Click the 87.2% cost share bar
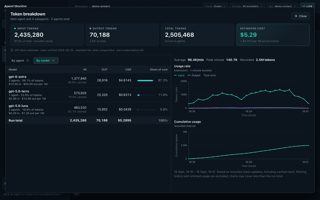Screen dimensions: 320x200 (146, 80)
